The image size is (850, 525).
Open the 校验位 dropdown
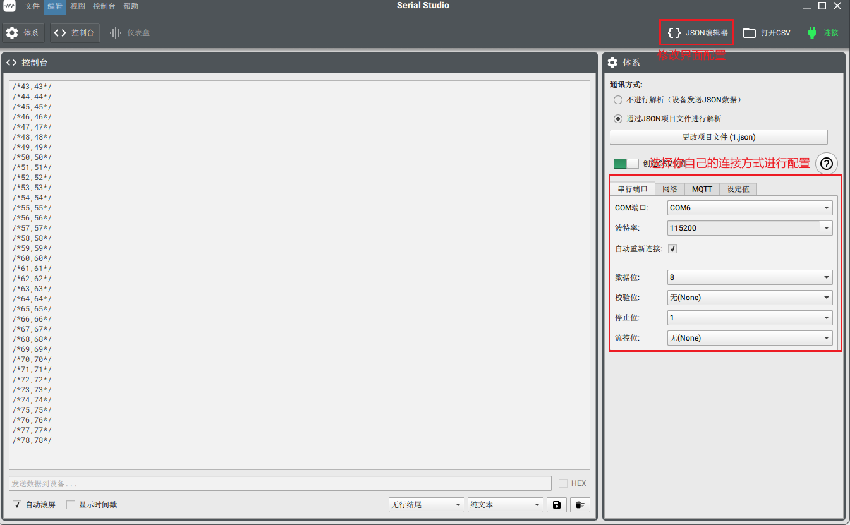pyautogui.click(x=750, y=298)
